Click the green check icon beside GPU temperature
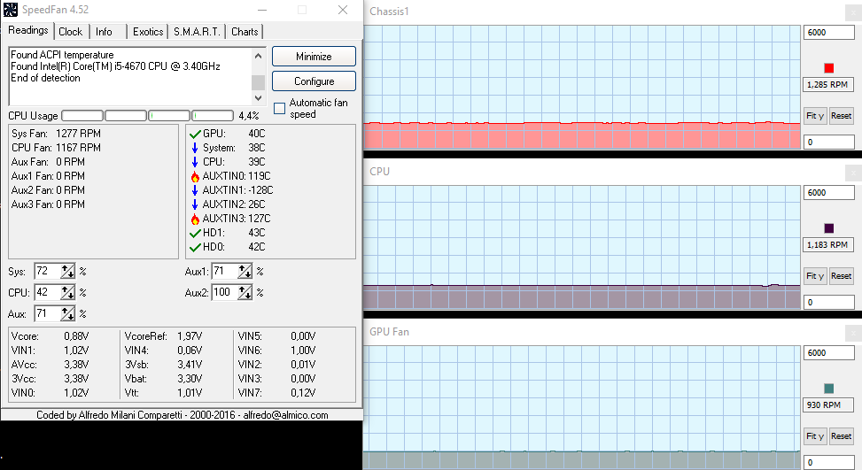The width and height of the screenshot is (862, 470). click(x=195, y=134)
